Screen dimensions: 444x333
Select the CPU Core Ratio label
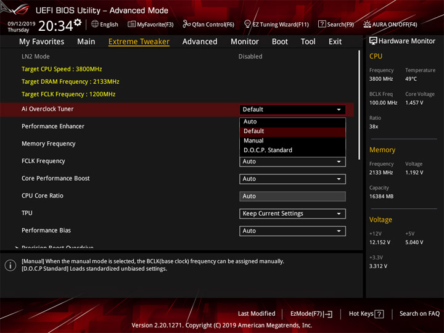point(43,195)
